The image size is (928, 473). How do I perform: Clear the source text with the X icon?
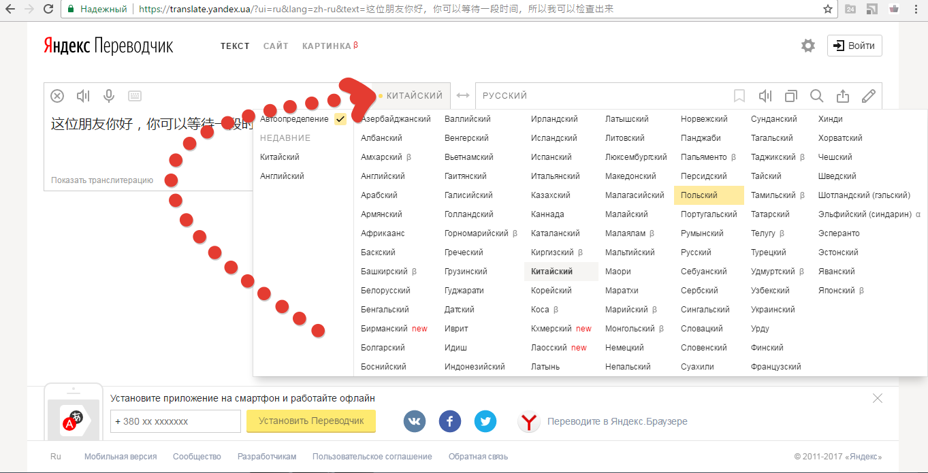(58, 96)
